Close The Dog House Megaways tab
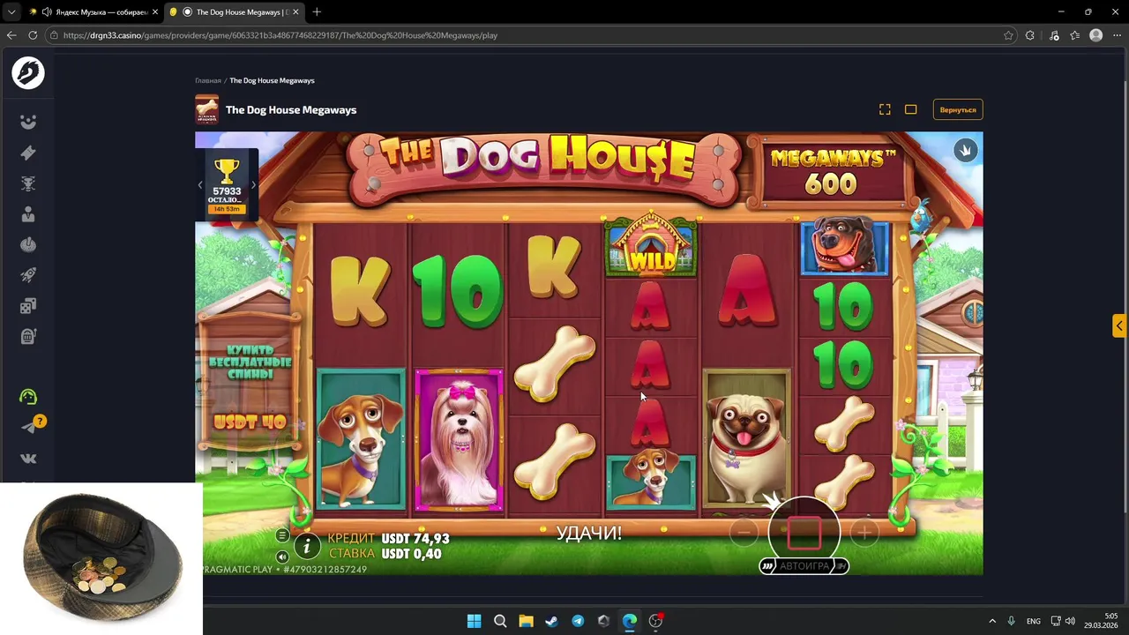This screenshot has width=1129, height=635. 295,12
